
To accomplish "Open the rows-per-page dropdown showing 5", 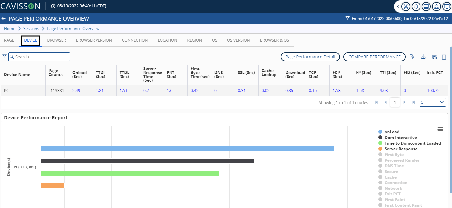I will [432, 102].
